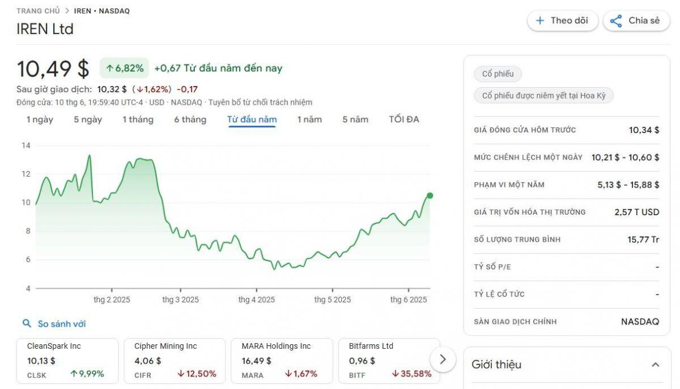680x389 pixels.
Task: Re-select the Từ đầu năm tab
Action: coord(252,119)
